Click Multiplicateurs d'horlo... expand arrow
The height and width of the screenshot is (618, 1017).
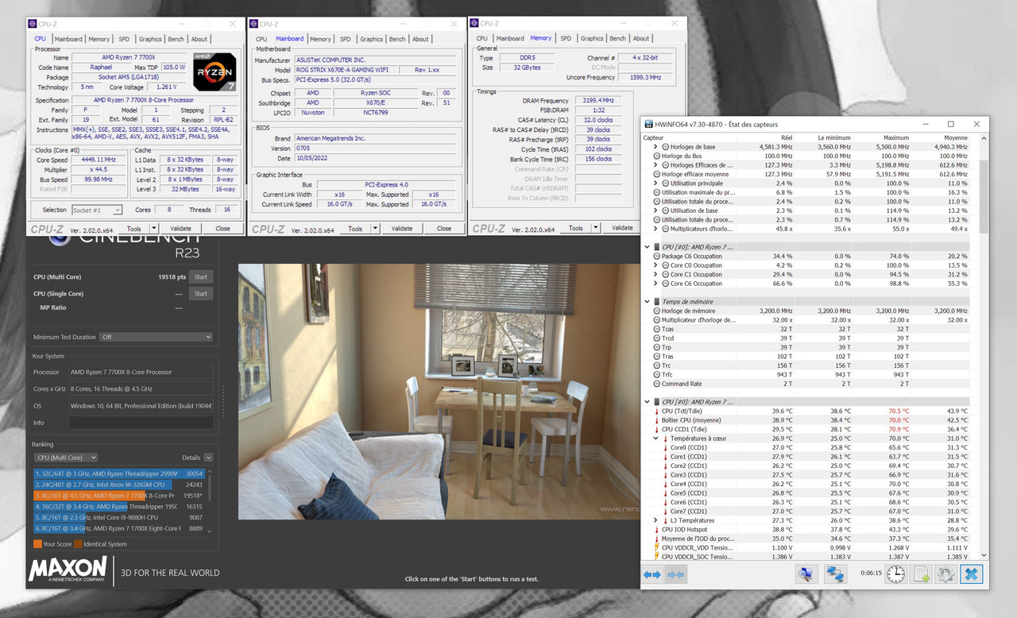pyautogui.click(x=655, y=229)
